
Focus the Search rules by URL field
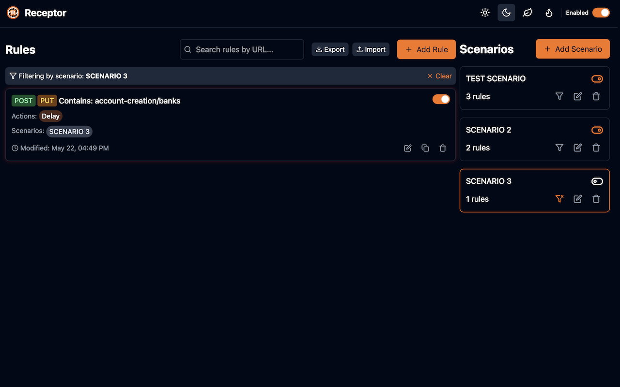tap(242, 49)
